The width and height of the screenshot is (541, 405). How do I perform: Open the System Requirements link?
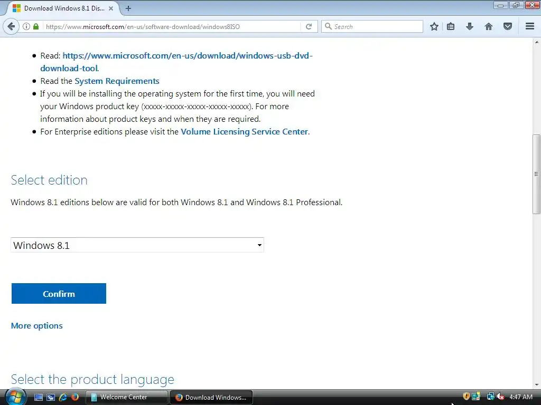pyautogui.click(x=117, y=81)
